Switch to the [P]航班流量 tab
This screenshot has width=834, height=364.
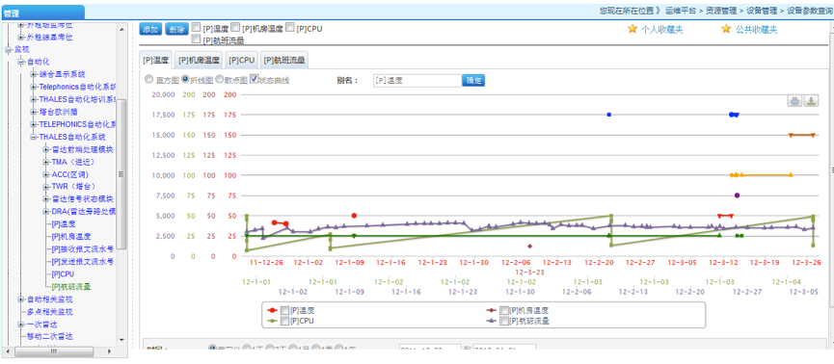coord(284,61)
